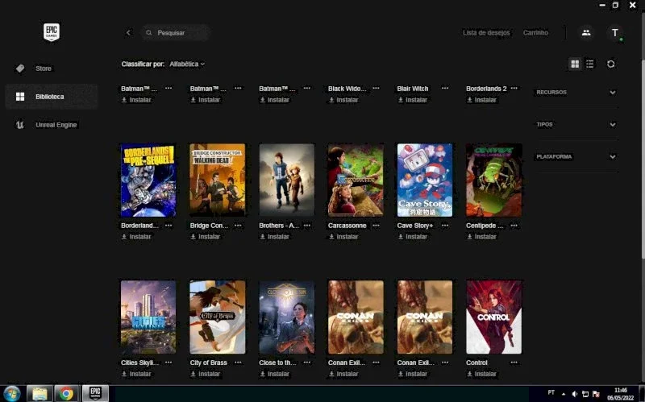Open Cities Skylines cover art
Viewport: 645px width, 402px height.
148,317
